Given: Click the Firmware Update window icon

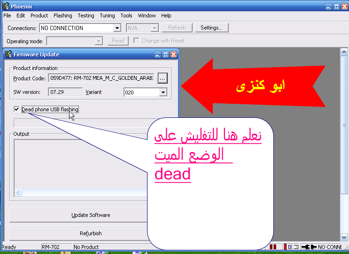Looking at the screenshot, I should point(8,54).
